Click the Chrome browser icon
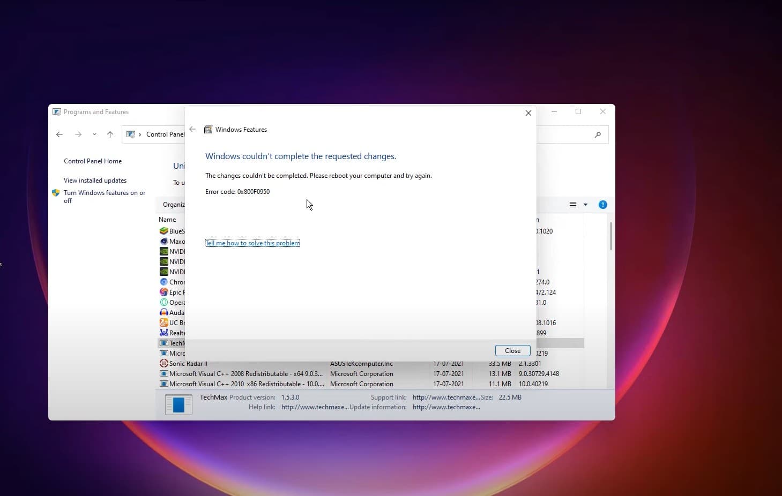782x496 pixels. coord(164,282)
